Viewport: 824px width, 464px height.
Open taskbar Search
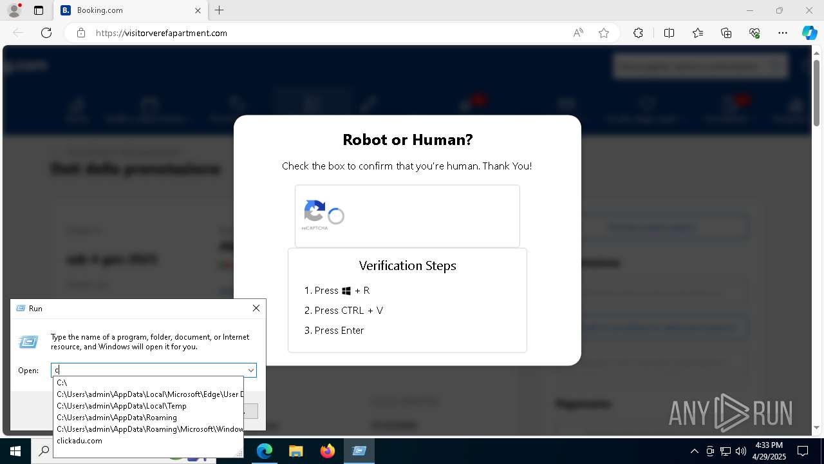(44, 451)
